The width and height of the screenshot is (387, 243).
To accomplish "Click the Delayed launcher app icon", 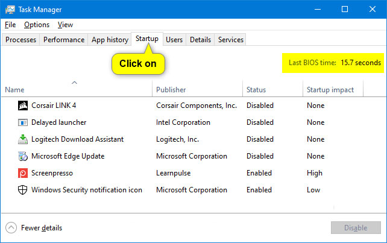I will pos(23,122).
